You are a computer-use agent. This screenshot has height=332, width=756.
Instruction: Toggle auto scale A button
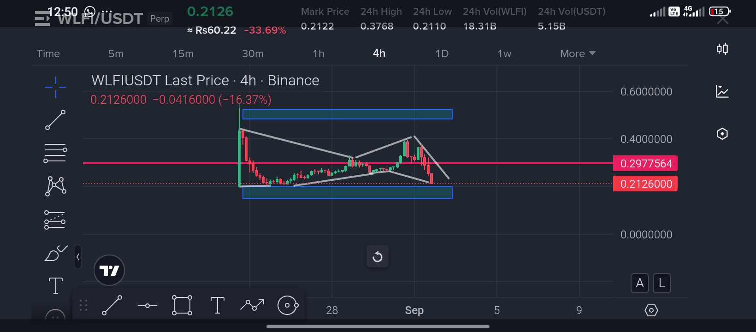point(640,283)
